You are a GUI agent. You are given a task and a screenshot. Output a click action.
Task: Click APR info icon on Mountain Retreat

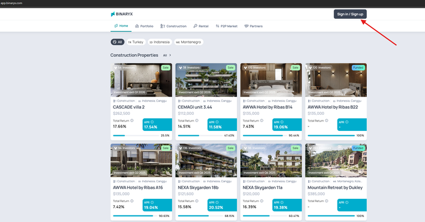[x=346, y=202]
